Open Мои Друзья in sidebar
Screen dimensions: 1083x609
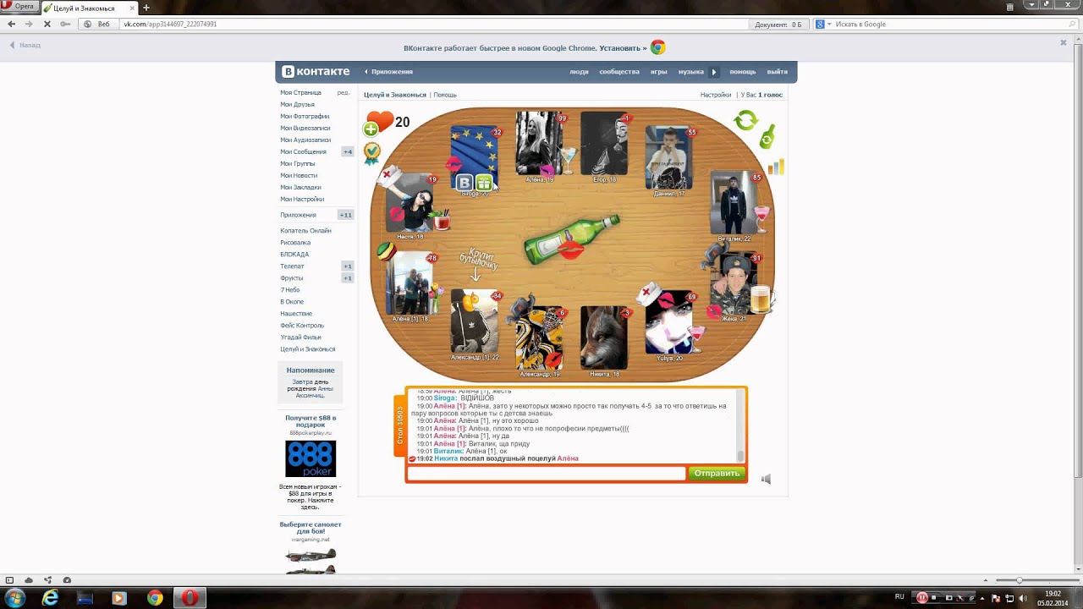pos(298,104)
